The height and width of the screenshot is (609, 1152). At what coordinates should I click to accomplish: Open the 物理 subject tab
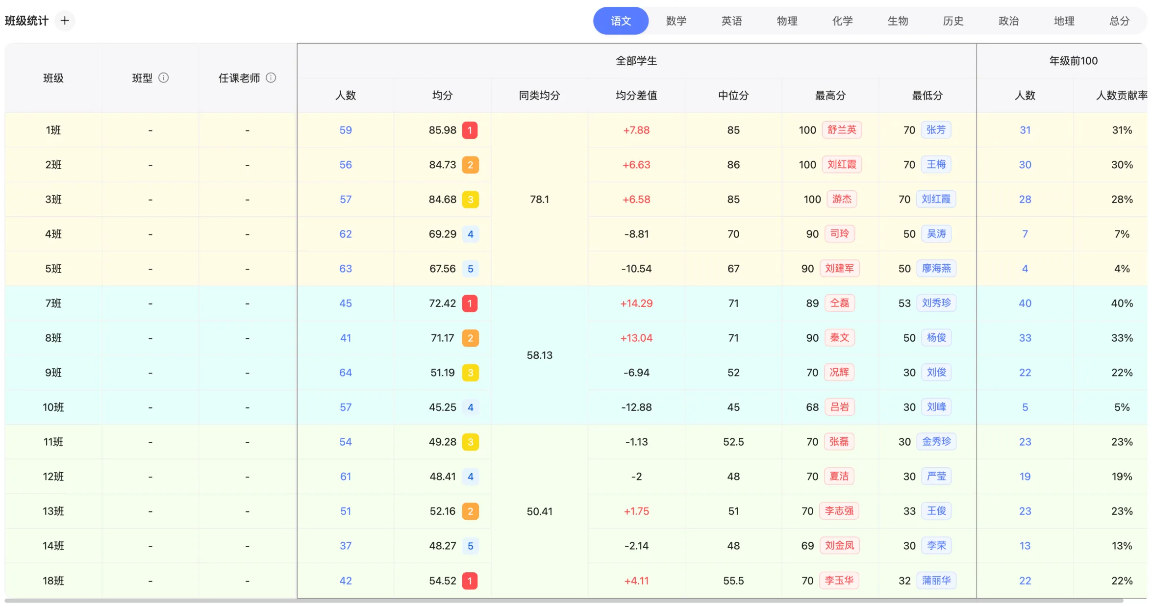[x=787, y=21]
